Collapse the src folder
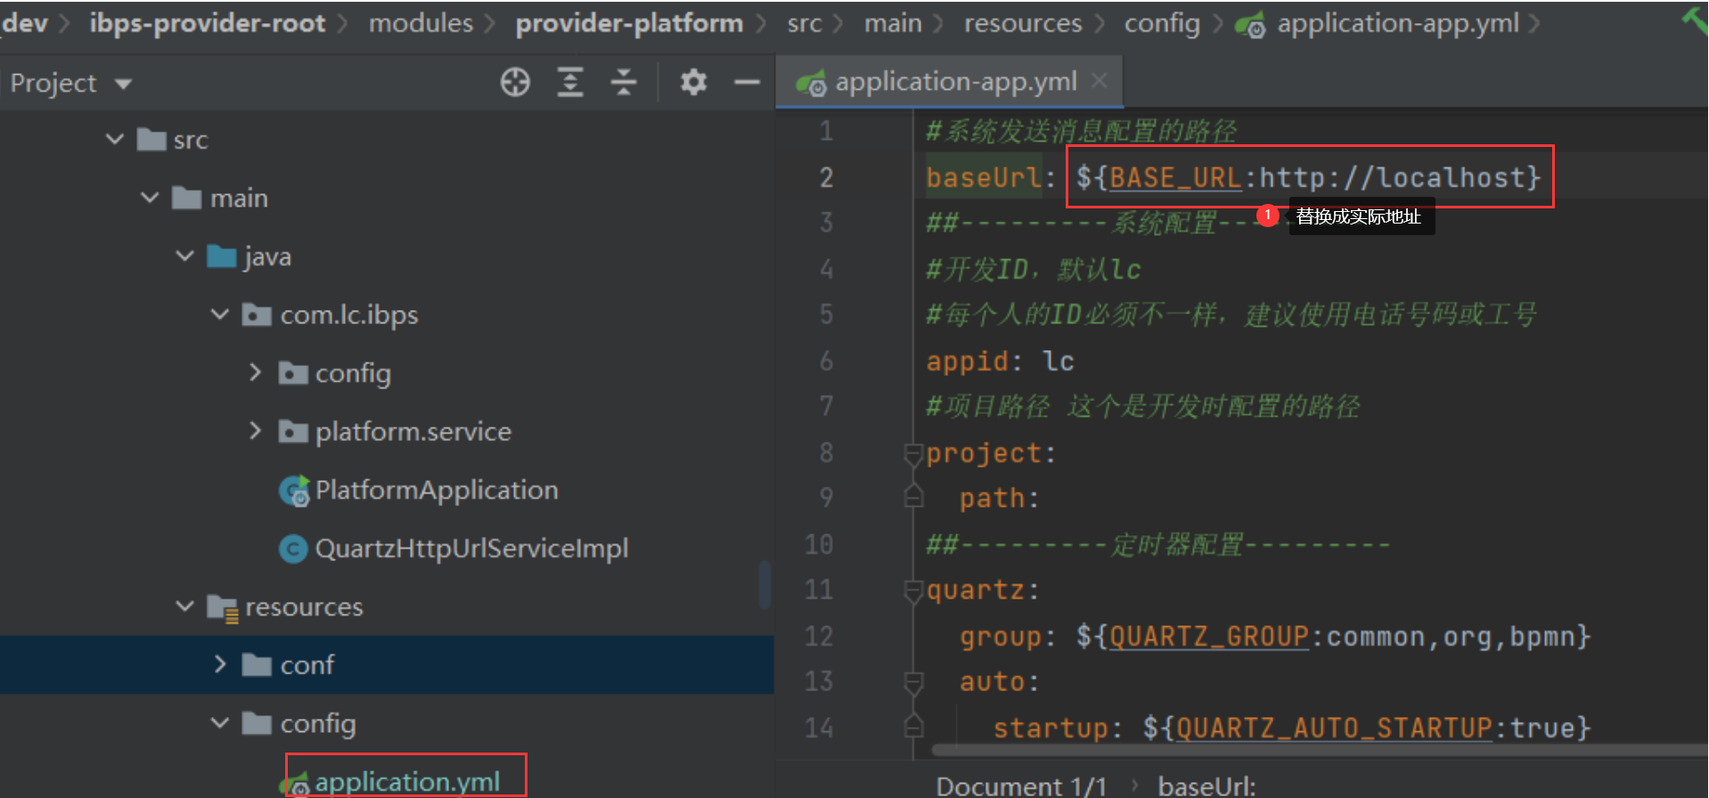1709x798 pixels. (115, 139)
